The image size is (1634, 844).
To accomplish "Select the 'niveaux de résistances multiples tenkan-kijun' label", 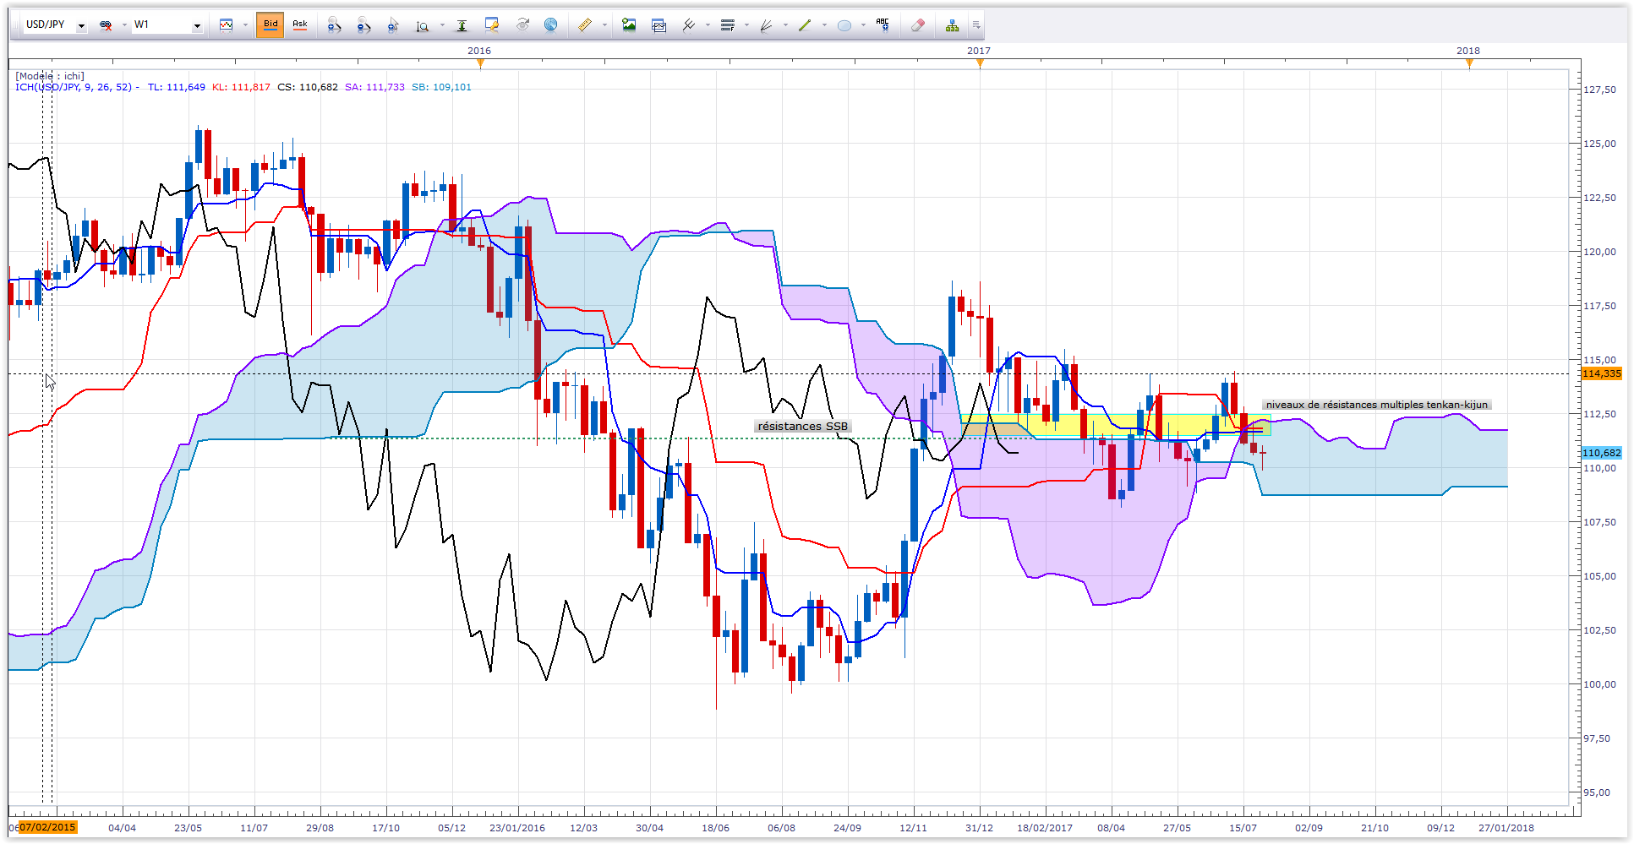I will pos(1376,405).
